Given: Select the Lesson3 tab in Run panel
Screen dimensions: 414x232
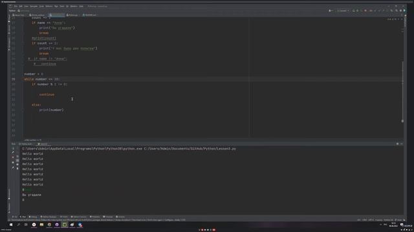Looking at the screenshot, I should (x=43, y=144).
